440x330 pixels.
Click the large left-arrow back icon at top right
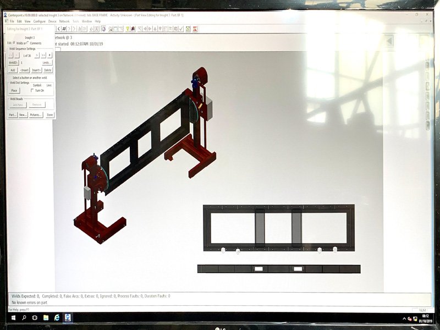(389, 41)
